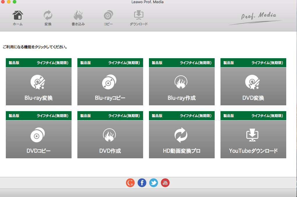Image resolution: width=297 pixels, height=197 pixels.
Task: Click the 製品版 label above Blu-ray変換
Action: tap(14, 63)
